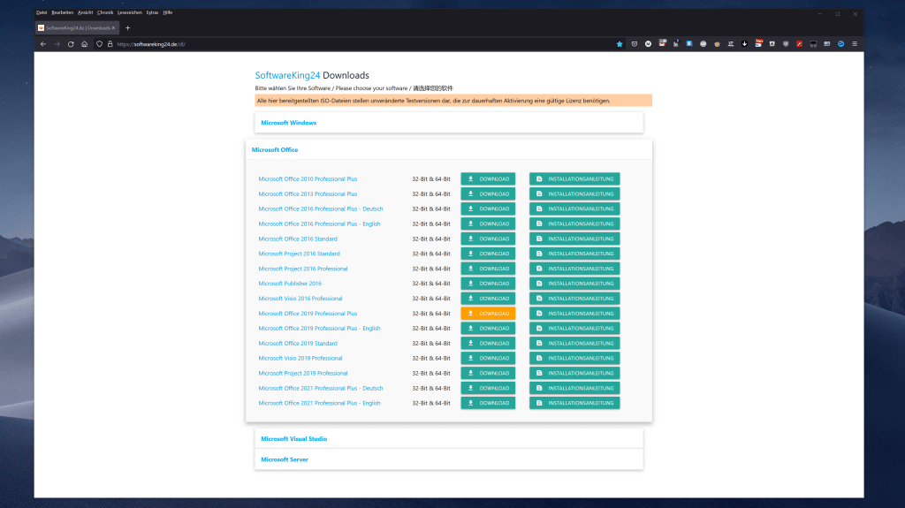The height and width of the screenshot is (508, 905).
Task: Open Microsoft Publisher 2016 link
Action: 290,284
